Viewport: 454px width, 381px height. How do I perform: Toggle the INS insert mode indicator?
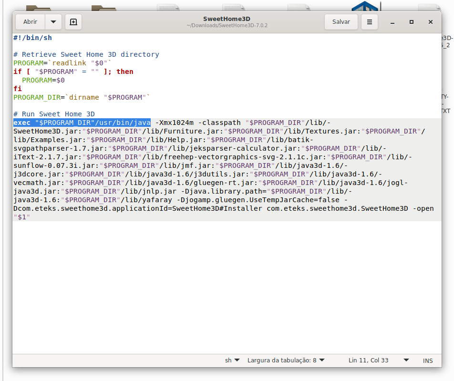pos(428,360)
